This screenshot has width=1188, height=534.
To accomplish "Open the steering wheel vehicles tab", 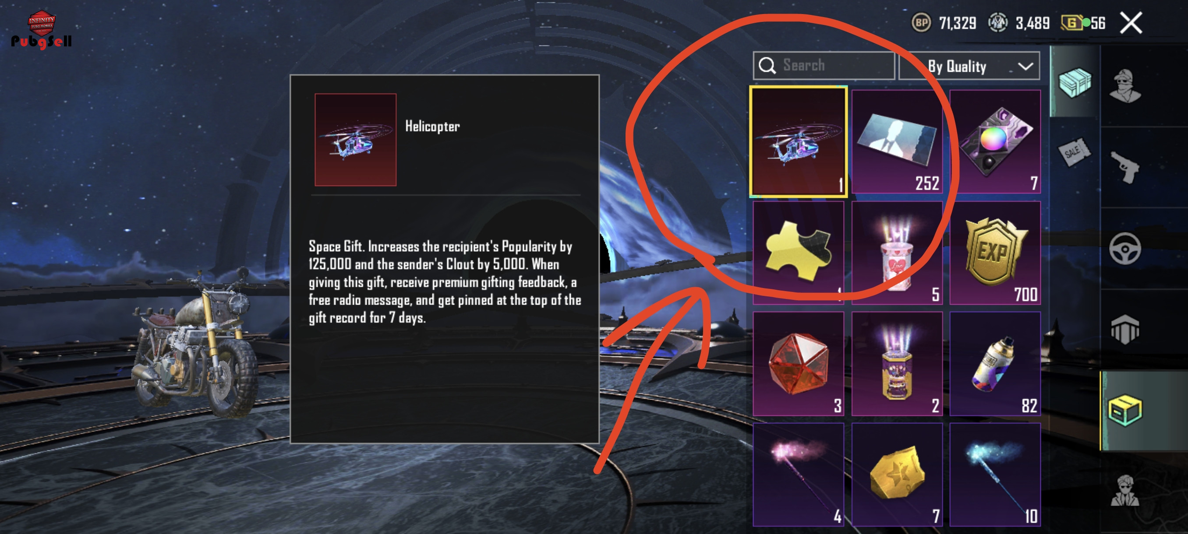I will [1125, 249].
